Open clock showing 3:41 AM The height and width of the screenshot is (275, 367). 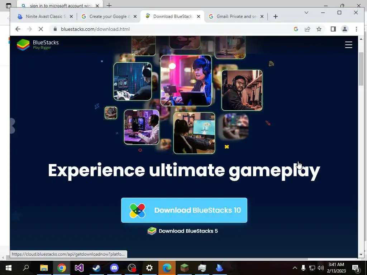click(x=336, y=268)
